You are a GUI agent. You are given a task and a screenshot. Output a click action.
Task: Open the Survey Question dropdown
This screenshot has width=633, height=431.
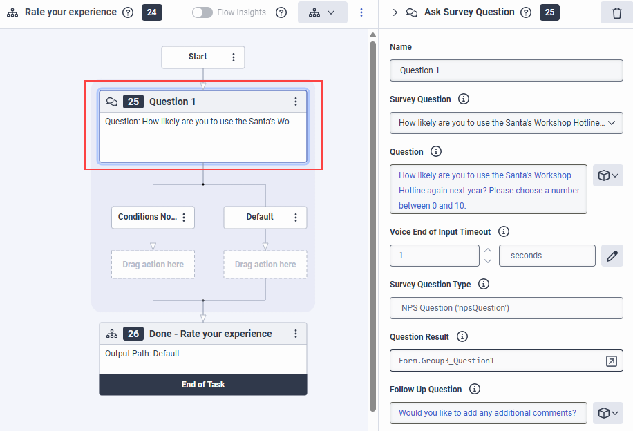(x=507, y=123)
